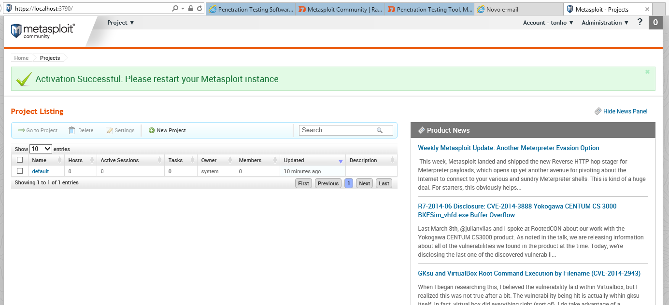Click the Project Listing heading
Screen dimensions: 669x305
coord(37,111)
